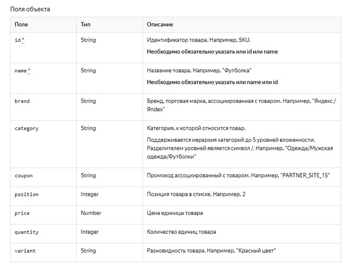Click the "Количество единиц товара" description
350x268 pixels.
click(x=181, y=232)
